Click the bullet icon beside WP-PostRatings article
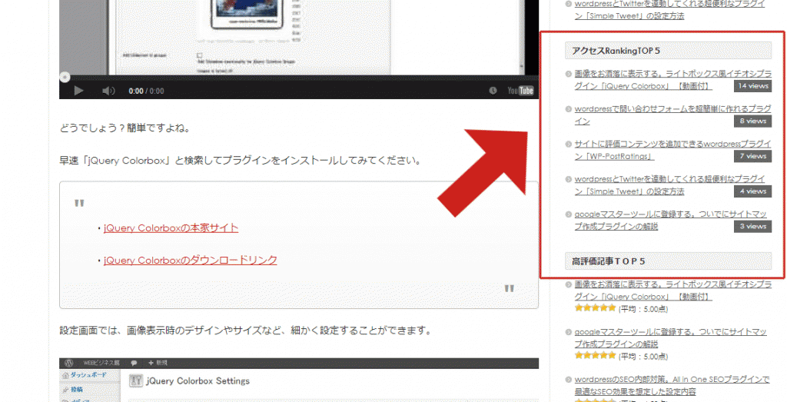 tap(568, 144)
